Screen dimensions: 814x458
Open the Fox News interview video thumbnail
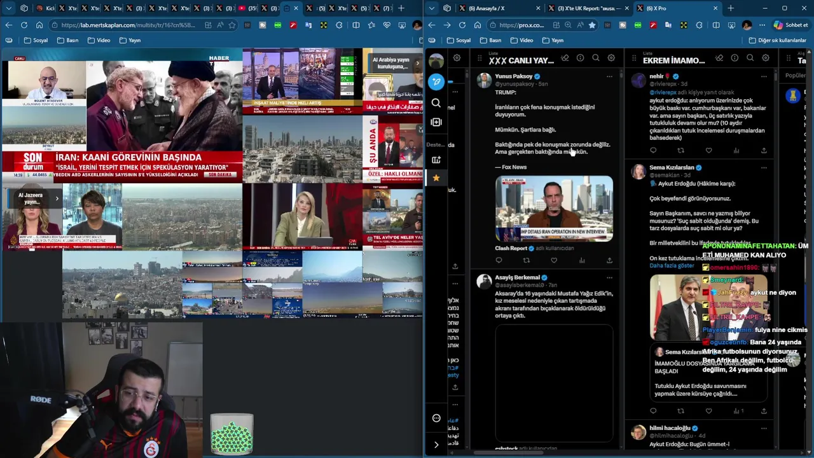554,209
